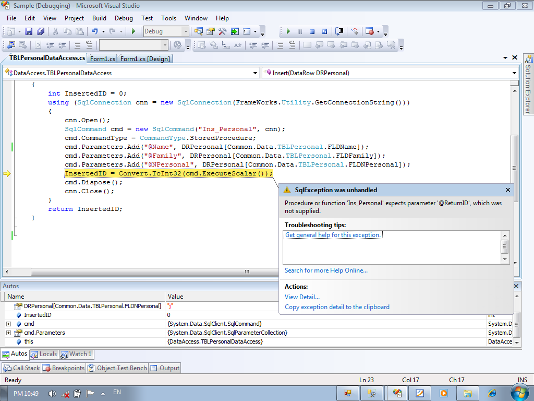
Task: Click the troubleshooting tips scrollbar thumb
Action: [x=505, y=246]
